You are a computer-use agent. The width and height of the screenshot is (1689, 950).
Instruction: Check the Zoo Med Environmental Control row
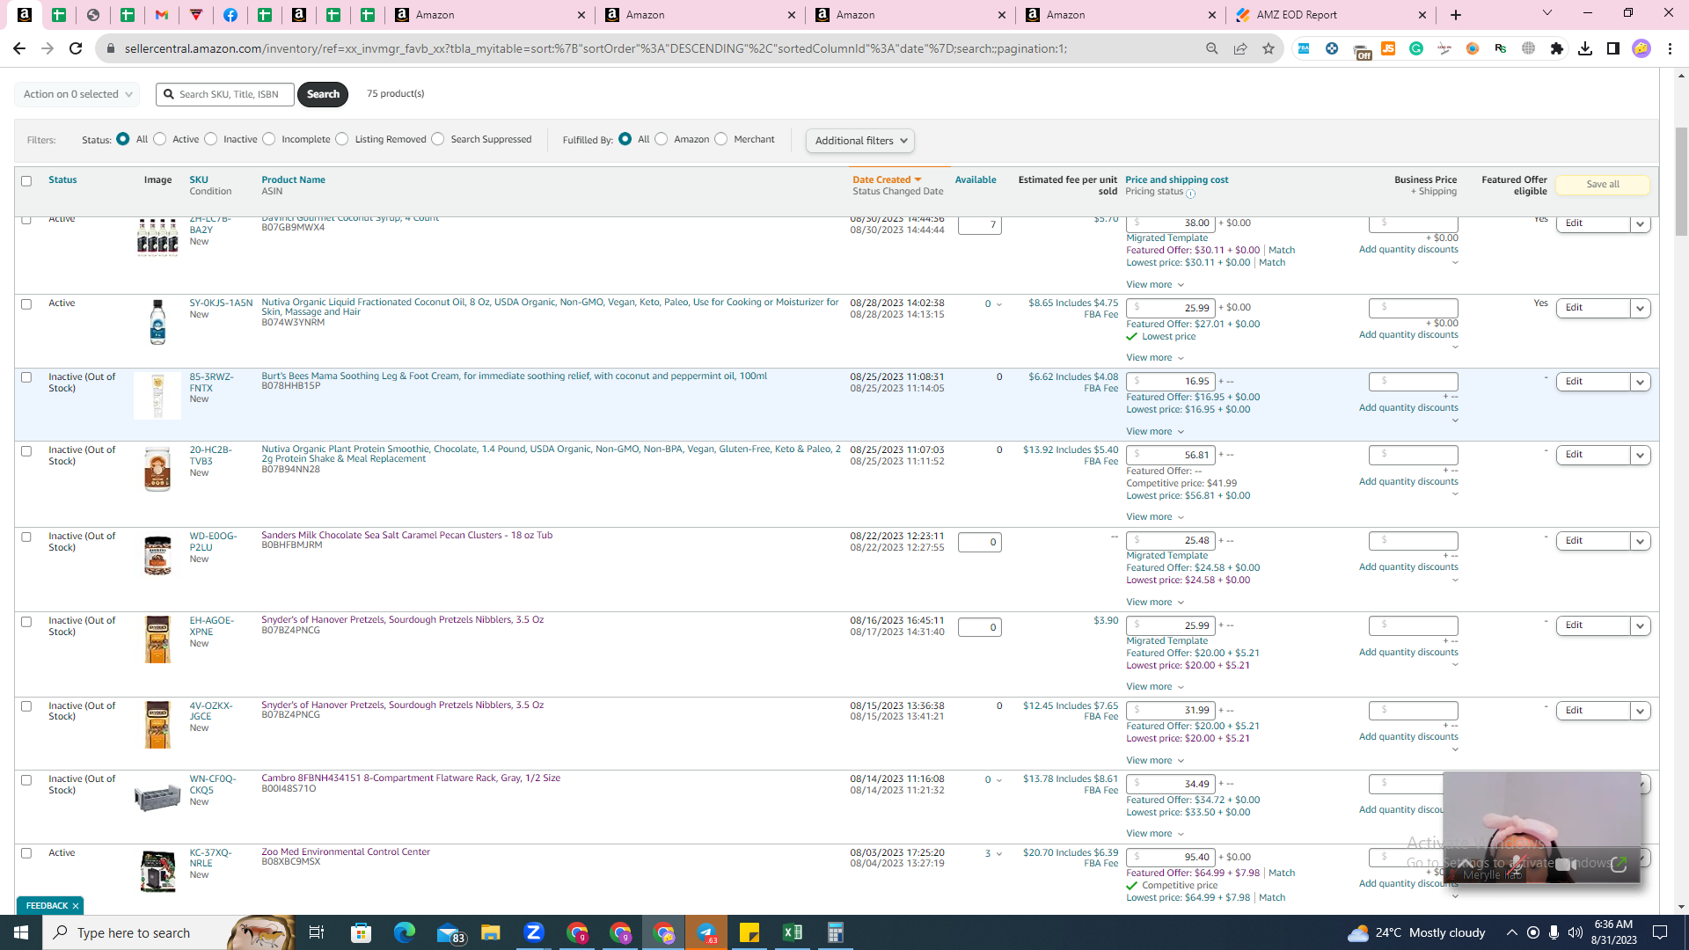click(26, 853)
